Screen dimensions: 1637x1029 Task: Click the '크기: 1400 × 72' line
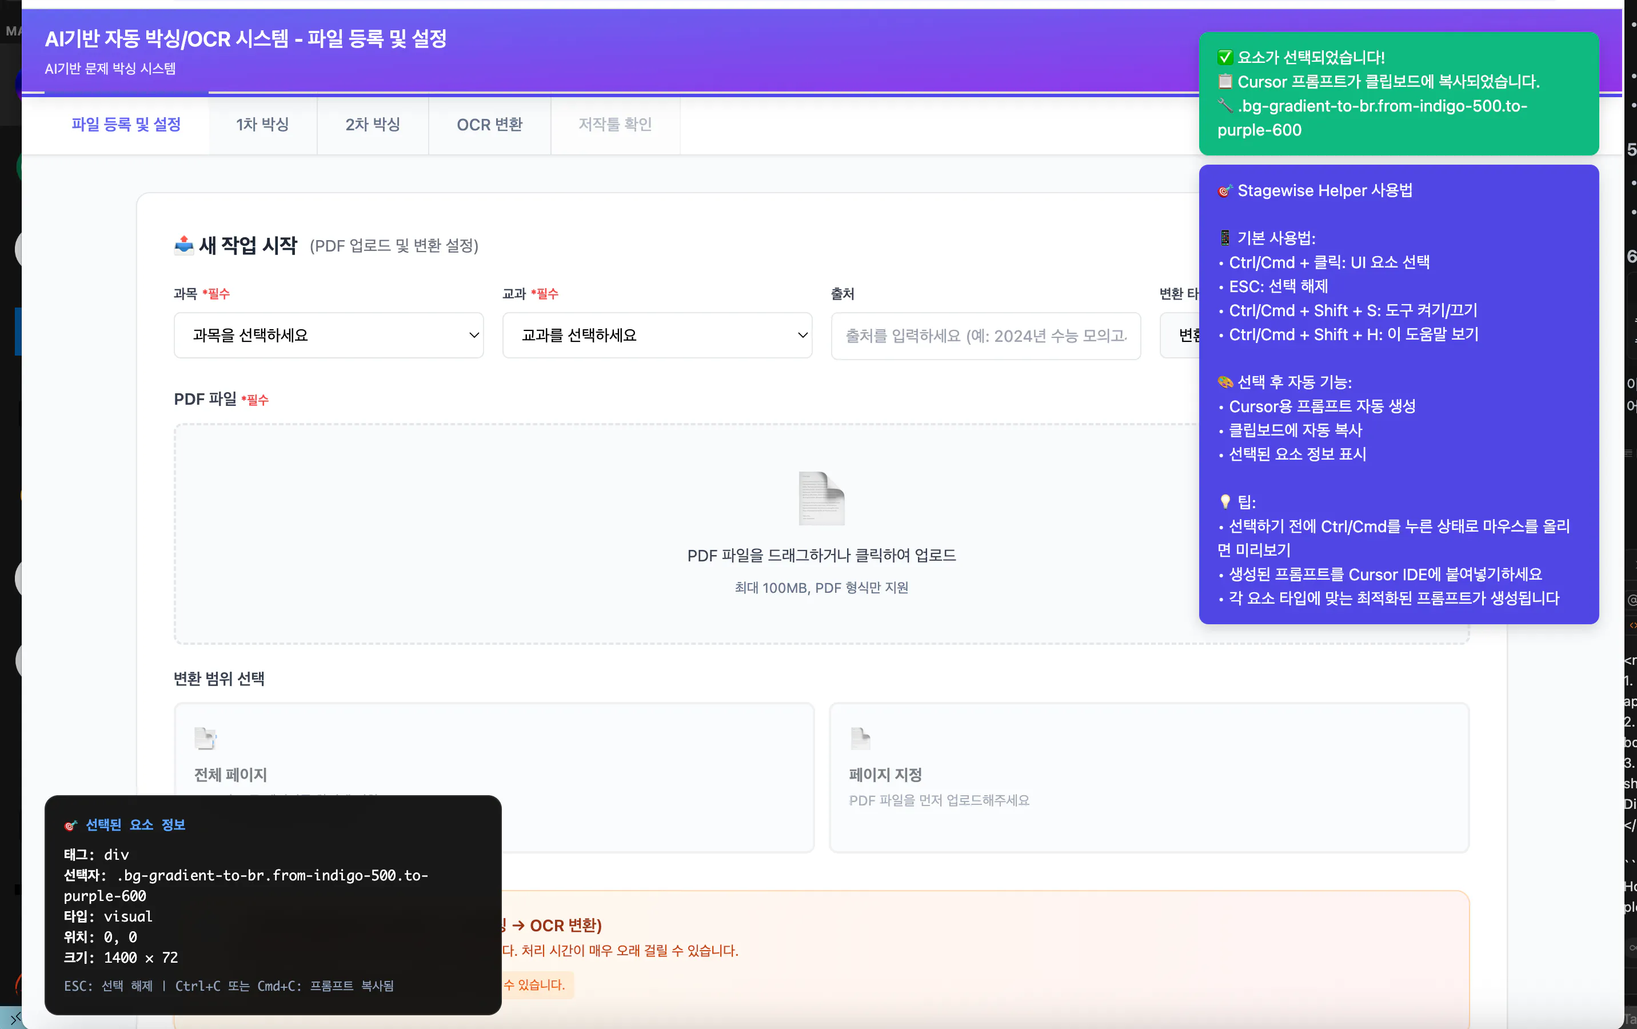pyautogui.click(x=121, y=957)
